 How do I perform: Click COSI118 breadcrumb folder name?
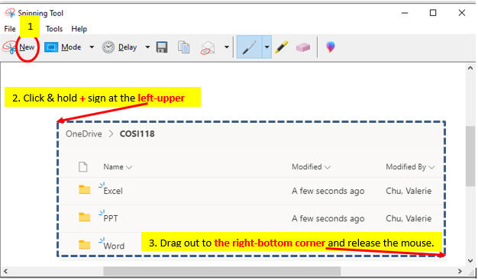click(x=137, y=134)
